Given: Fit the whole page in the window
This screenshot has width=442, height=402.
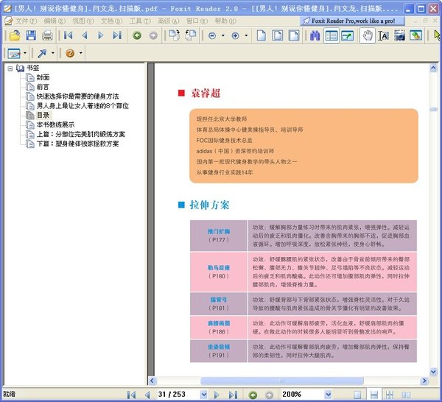Looking at the screenshot, I should point(278,35).
